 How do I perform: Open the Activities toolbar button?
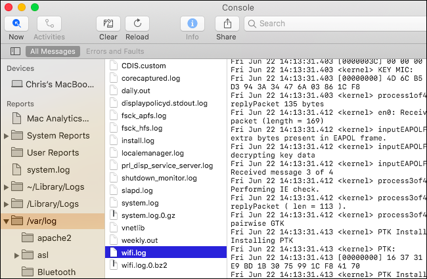(51, 24)
